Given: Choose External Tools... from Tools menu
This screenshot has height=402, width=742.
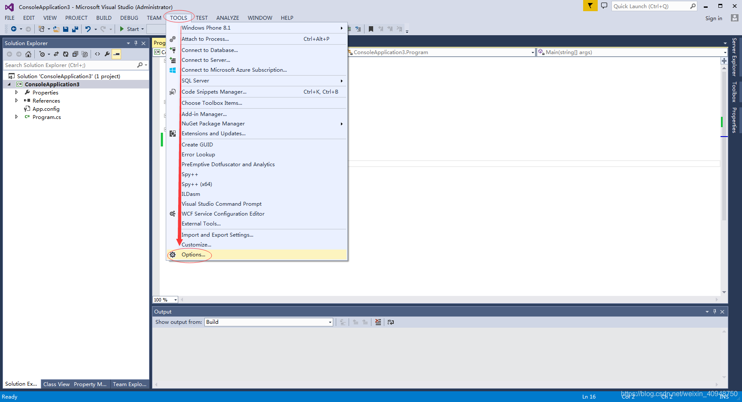Looking at the screenshot, I should 257,224.
